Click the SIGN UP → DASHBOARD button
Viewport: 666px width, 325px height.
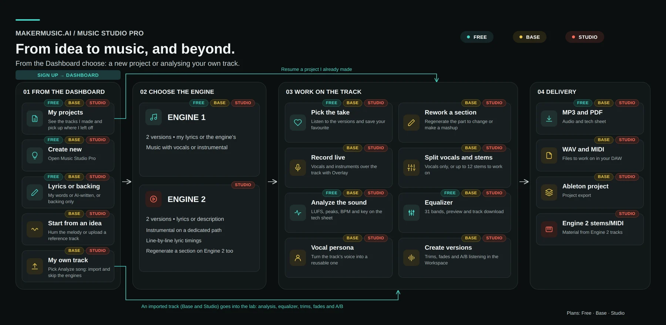pos(68,75)
